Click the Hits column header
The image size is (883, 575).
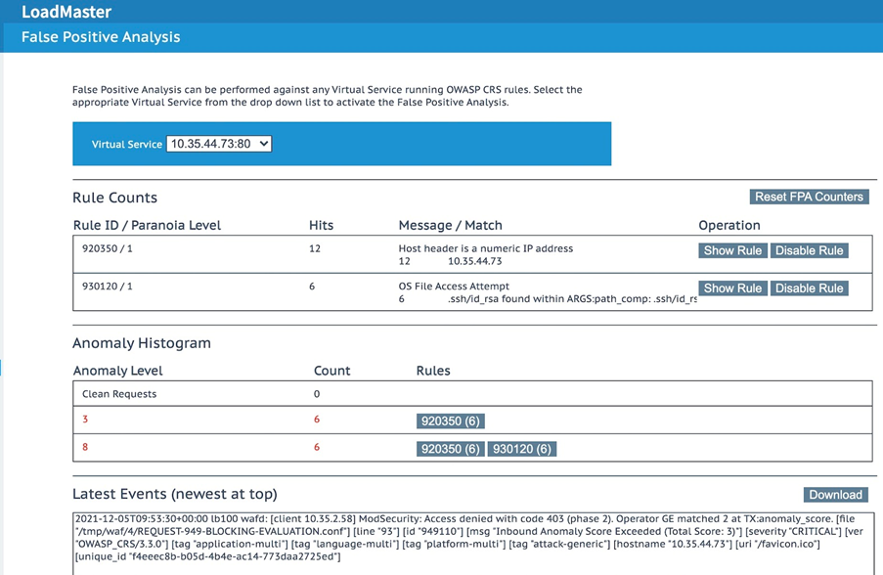click(x=321, y=225)
